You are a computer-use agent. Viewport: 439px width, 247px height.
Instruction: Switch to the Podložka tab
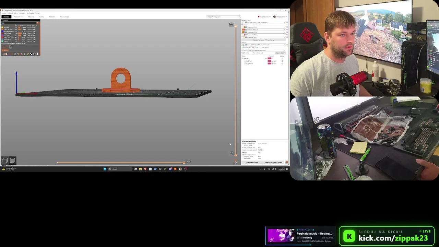click(x=7, y=16)
